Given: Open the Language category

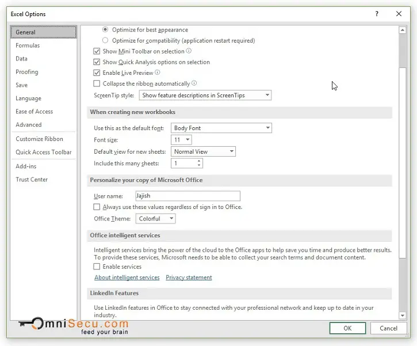Looking at the screenshot, I should pyautogui.click(x=44, y=98).
